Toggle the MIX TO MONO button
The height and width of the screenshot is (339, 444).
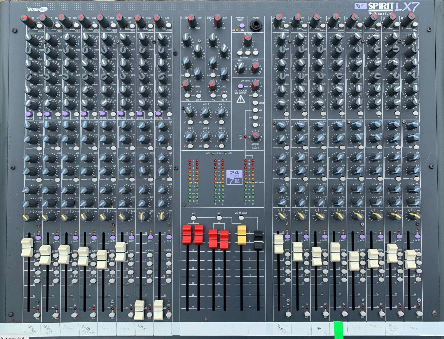click(x=241, y=218)
